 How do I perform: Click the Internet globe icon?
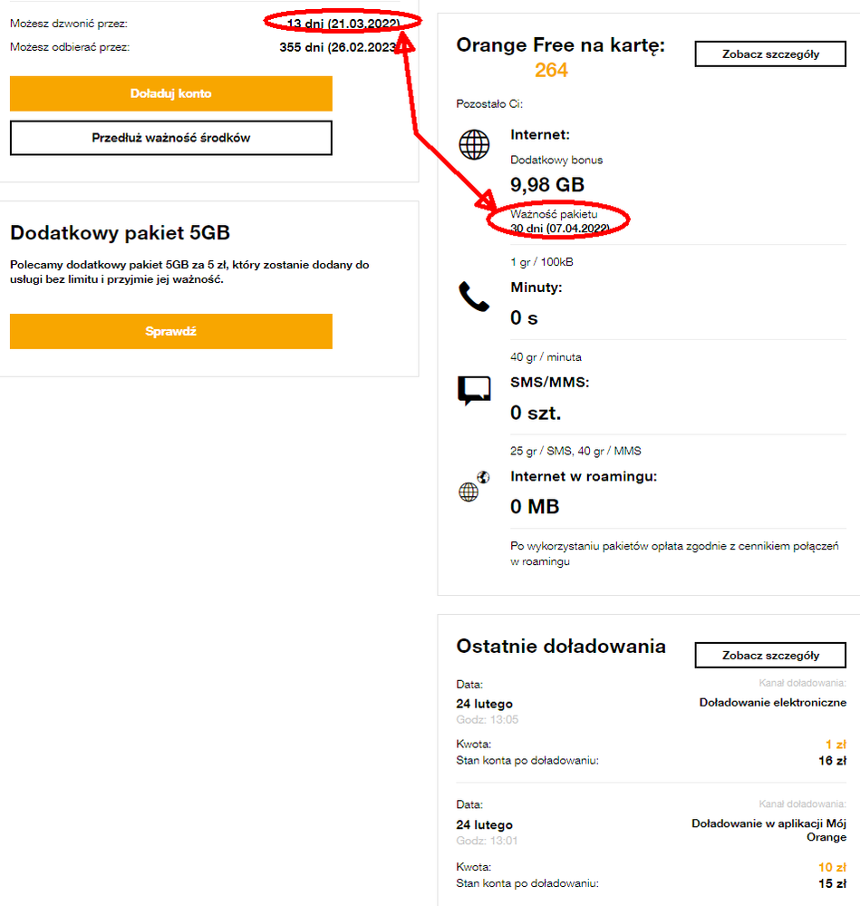coord(474,145)
